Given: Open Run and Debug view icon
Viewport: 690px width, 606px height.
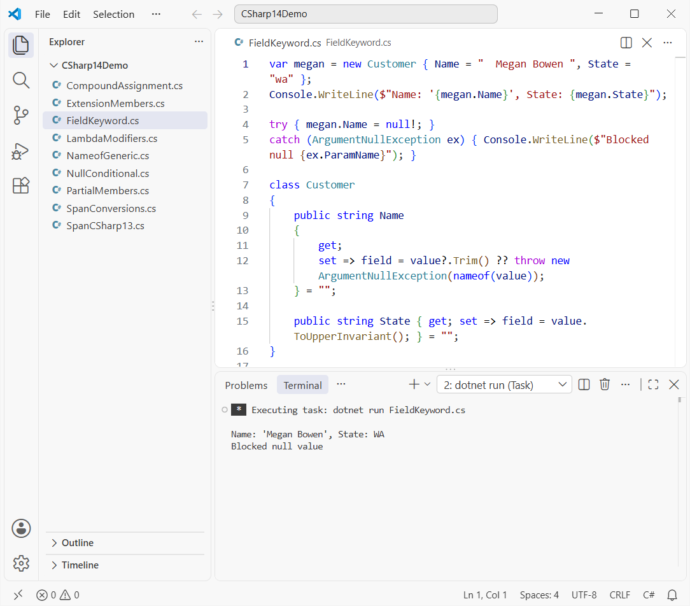Looking at the screenshot, I should click(x=20, y=151).
